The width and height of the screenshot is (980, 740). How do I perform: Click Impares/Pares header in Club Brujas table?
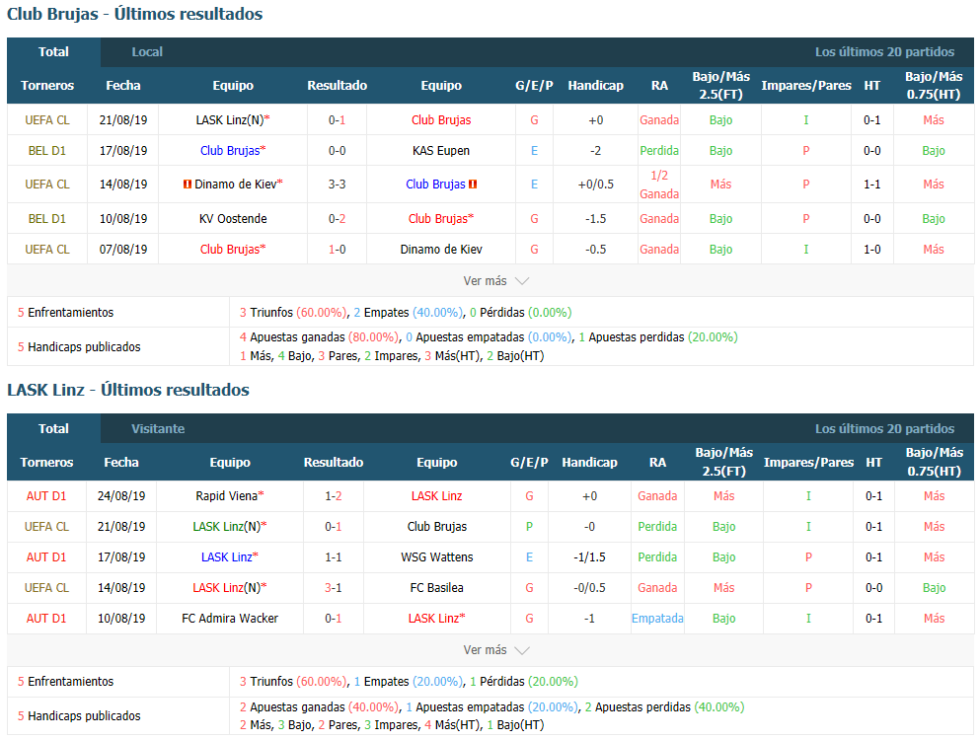806,86
